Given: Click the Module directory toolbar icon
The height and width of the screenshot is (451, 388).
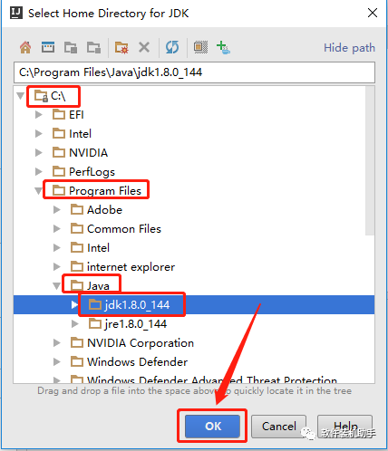Looking at the screenshot, I should [93, 47].
